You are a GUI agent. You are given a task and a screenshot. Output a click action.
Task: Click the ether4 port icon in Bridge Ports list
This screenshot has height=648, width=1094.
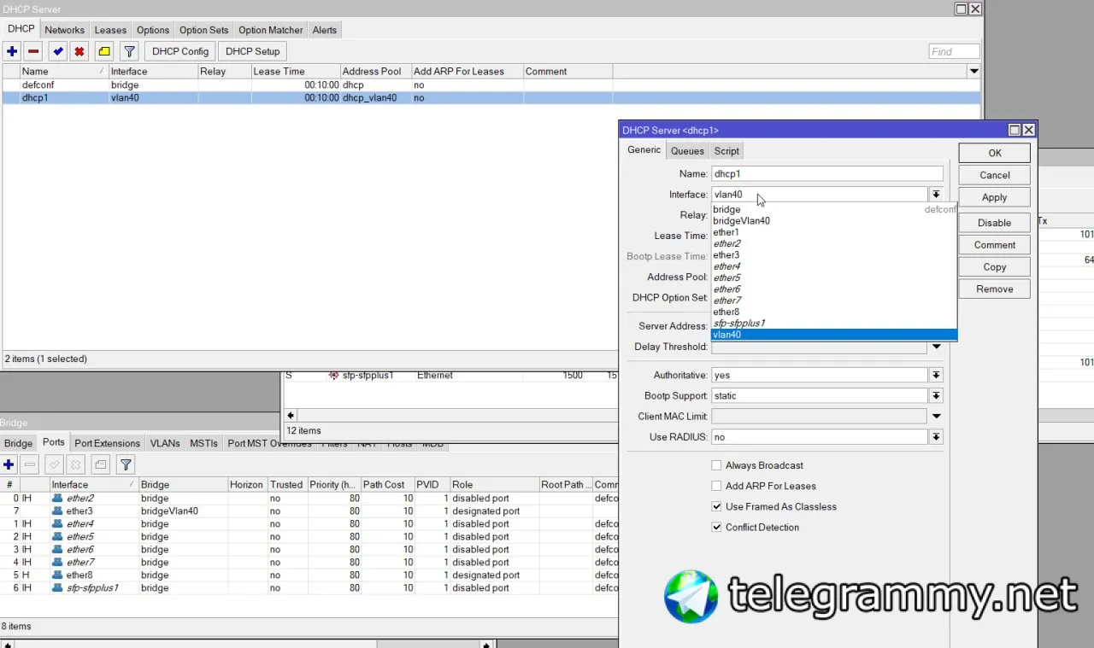click(x=57, y=524)
